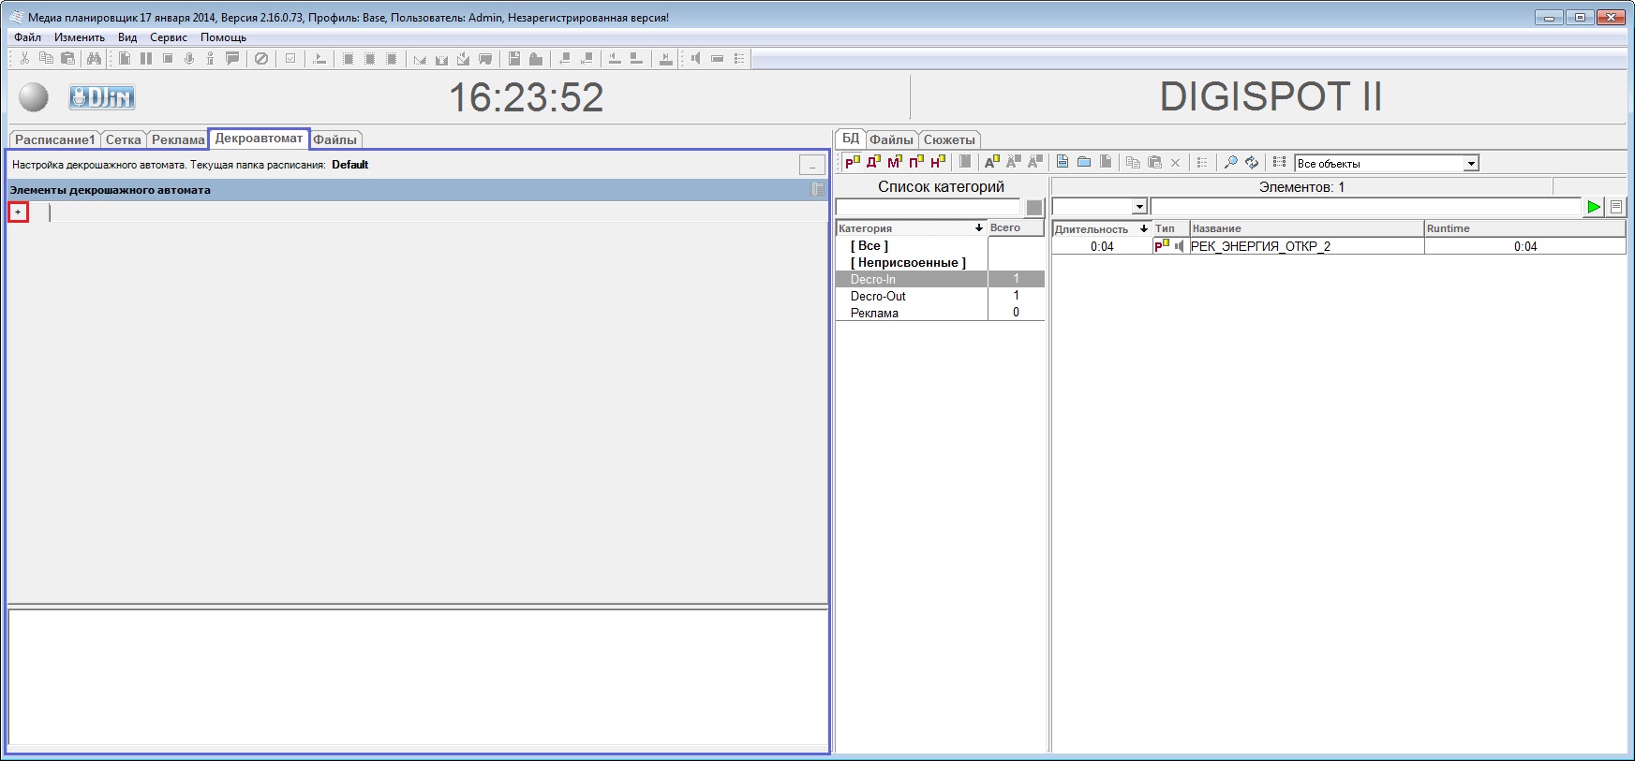Screen dimensions: 1635x761
Task: Select the 'Decro-In' category row
Action: click(940, 279)
